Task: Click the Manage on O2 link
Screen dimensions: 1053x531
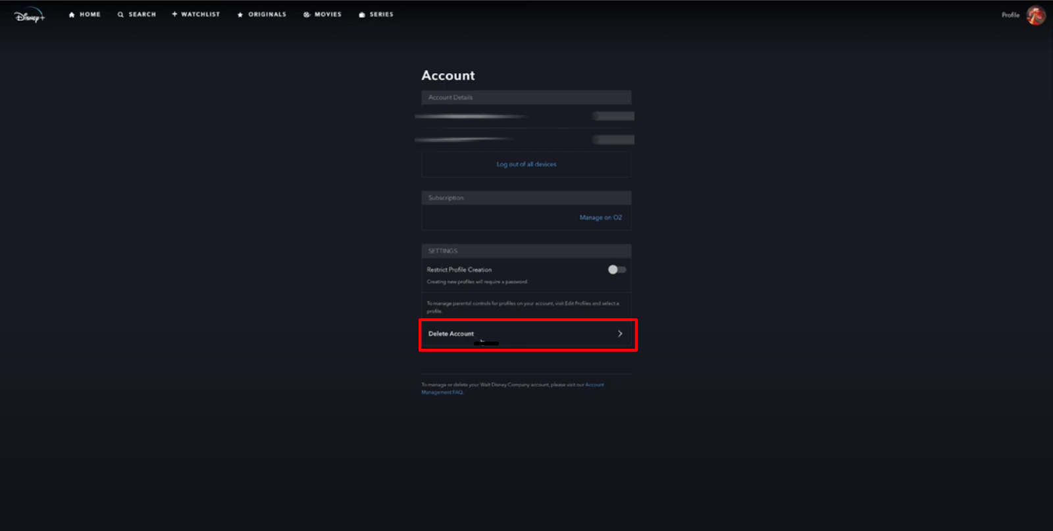Action: [601, 218]
